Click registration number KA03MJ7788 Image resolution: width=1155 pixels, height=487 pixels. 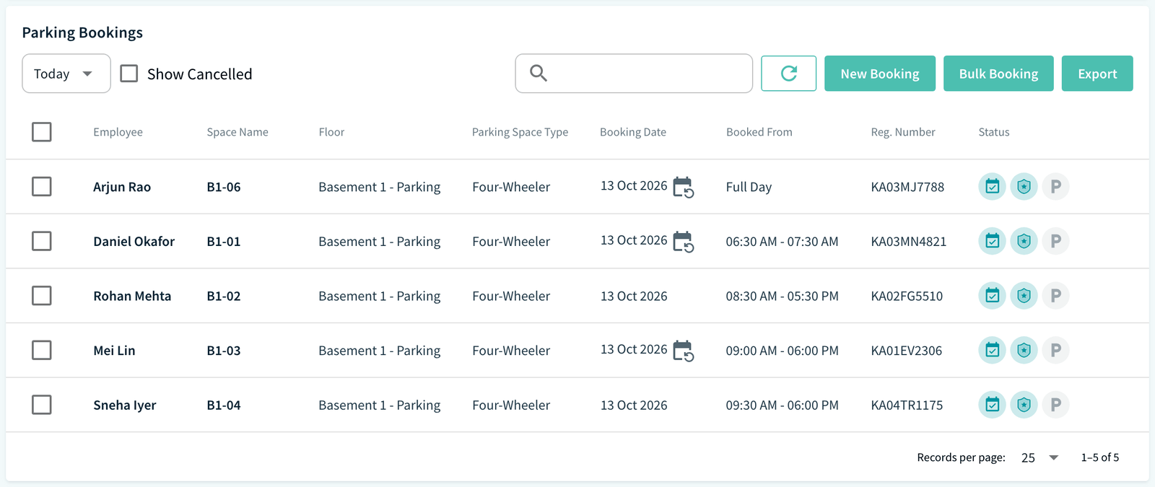coord(907,187)
